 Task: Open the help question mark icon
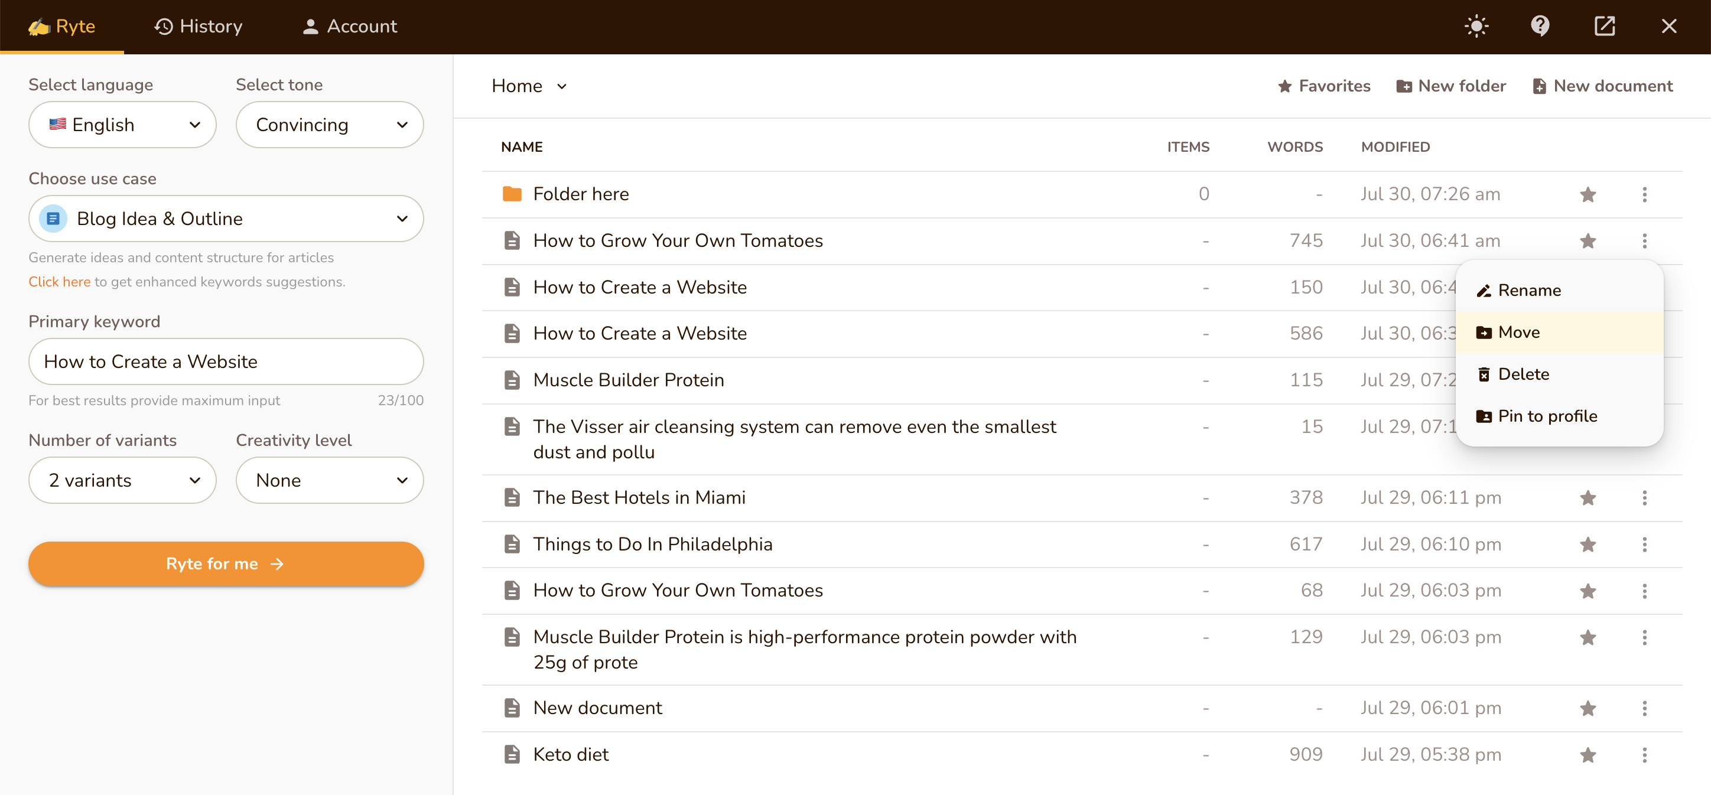(1540, 27)
